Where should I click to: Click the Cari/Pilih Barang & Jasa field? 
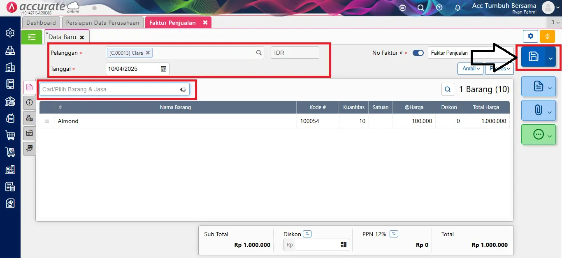[114, 89]
